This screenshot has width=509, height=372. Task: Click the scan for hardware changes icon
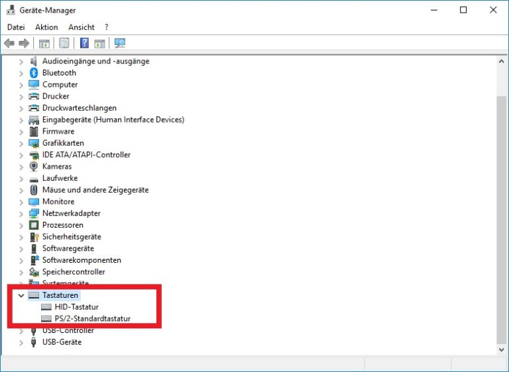pyautogui.click(x=120, y=43)
